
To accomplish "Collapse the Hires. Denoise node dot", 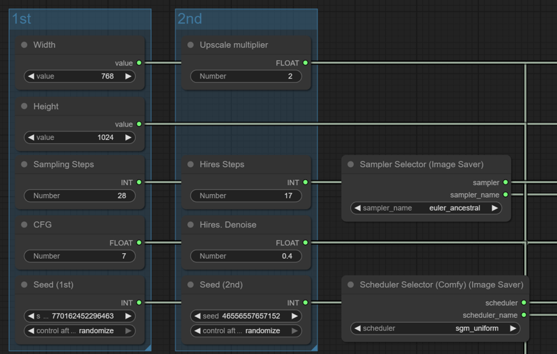I will 190,225.
